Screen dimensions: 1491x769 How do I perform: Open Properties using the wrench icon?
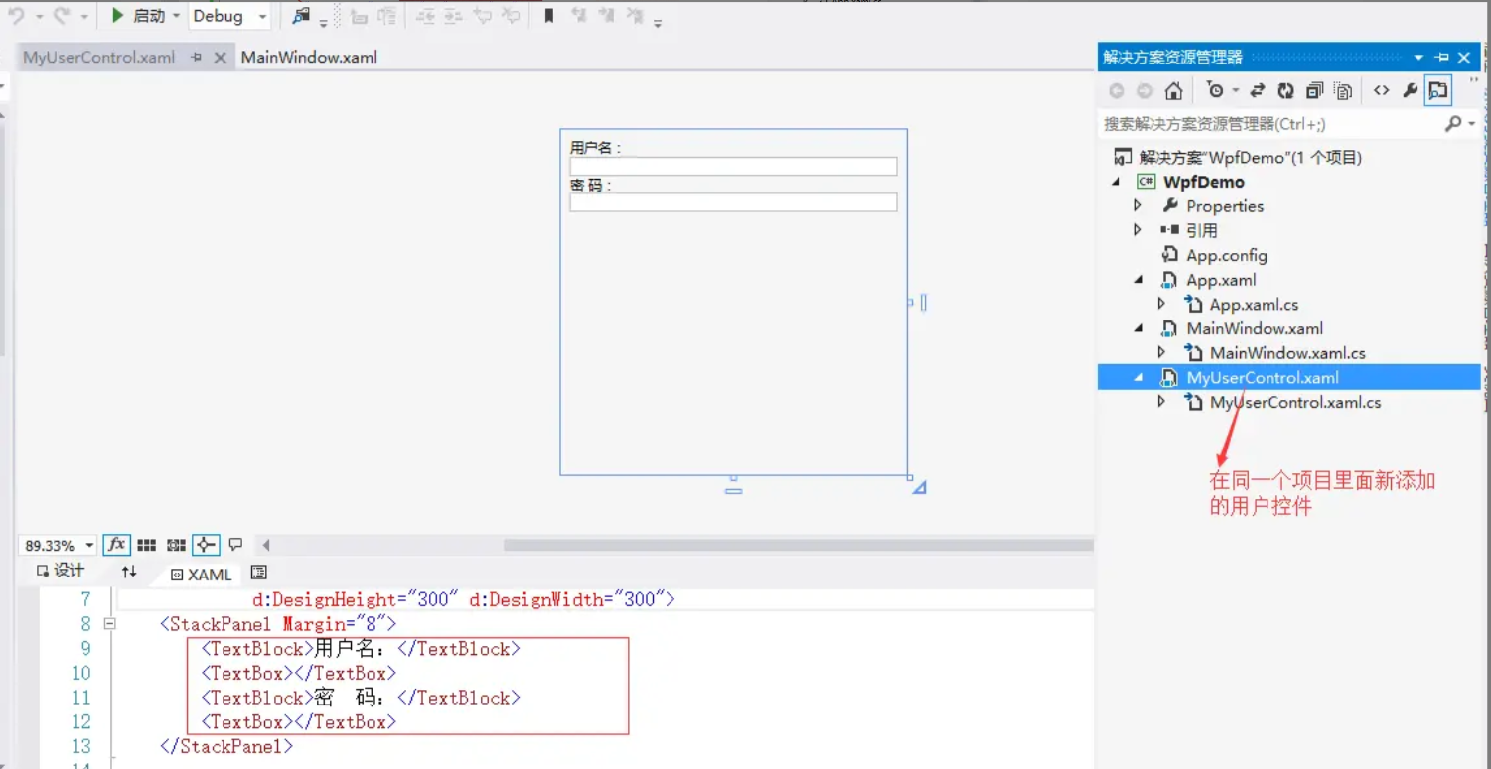pyautogui.click(x=1410, y=90)
